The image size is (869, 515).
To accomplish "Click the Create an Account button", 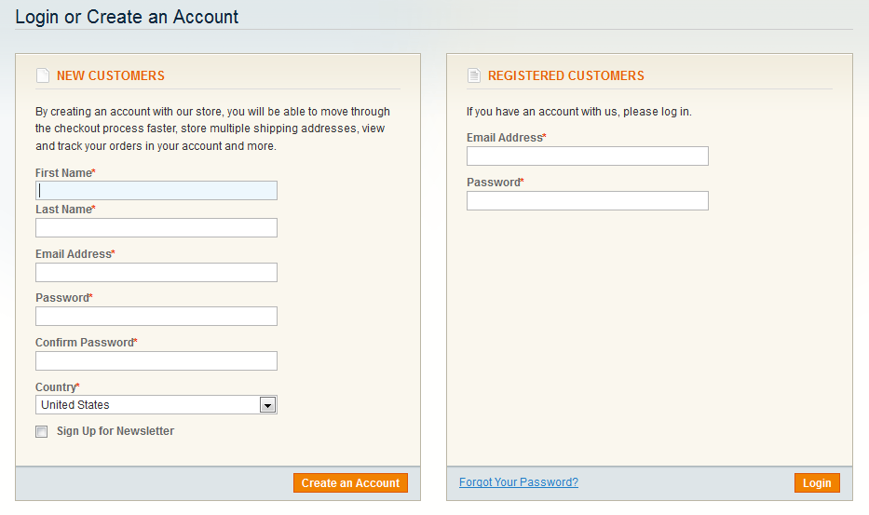I will coord(350,482).
